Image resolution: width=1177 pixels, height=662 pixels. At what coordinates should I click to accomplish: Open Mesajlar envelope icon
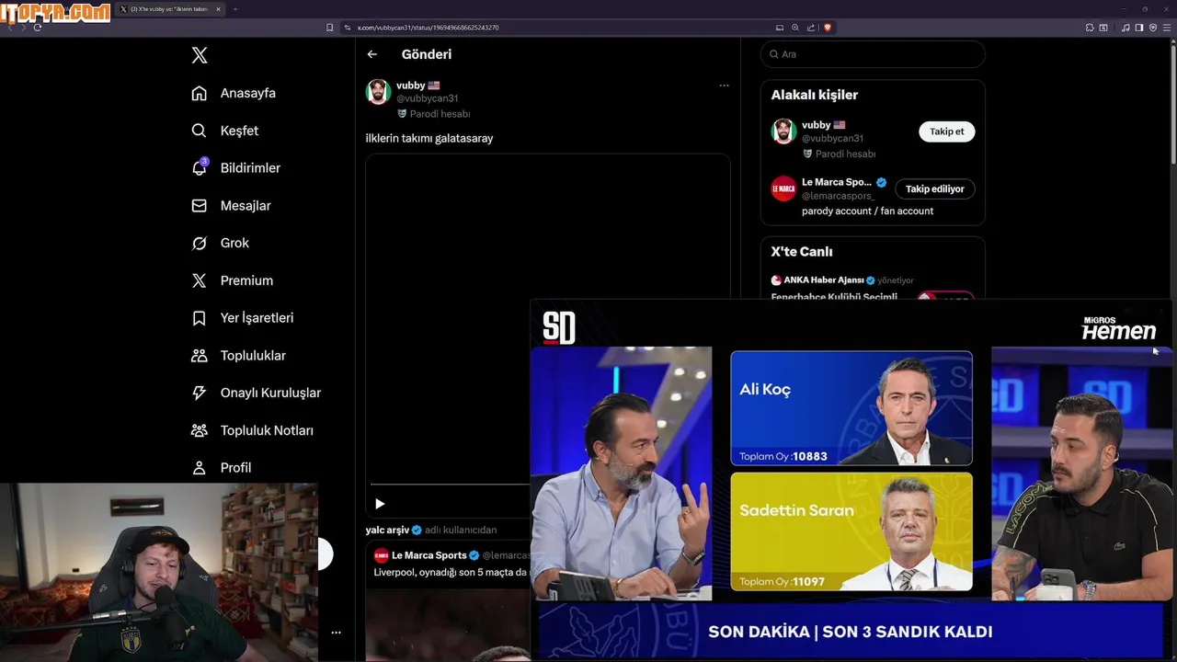click(x=199, y=206)
